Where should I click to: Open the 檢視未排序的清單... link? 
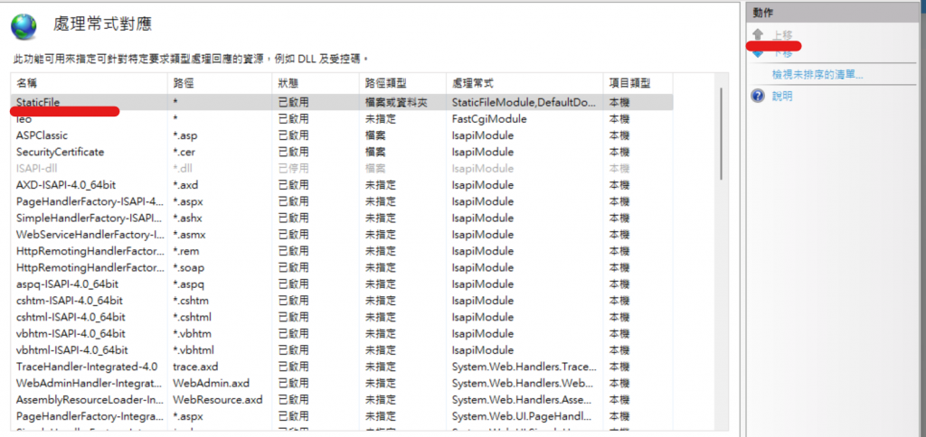point(817,75)
